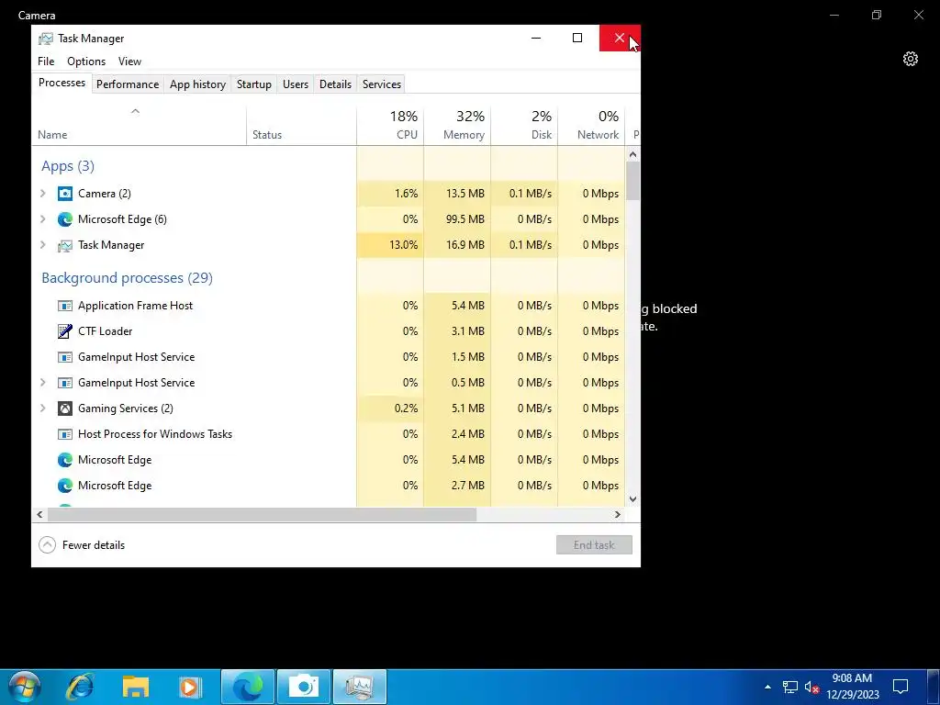
Task: Expand the Microsoft Edge (6) group
Action: point(42,218)
